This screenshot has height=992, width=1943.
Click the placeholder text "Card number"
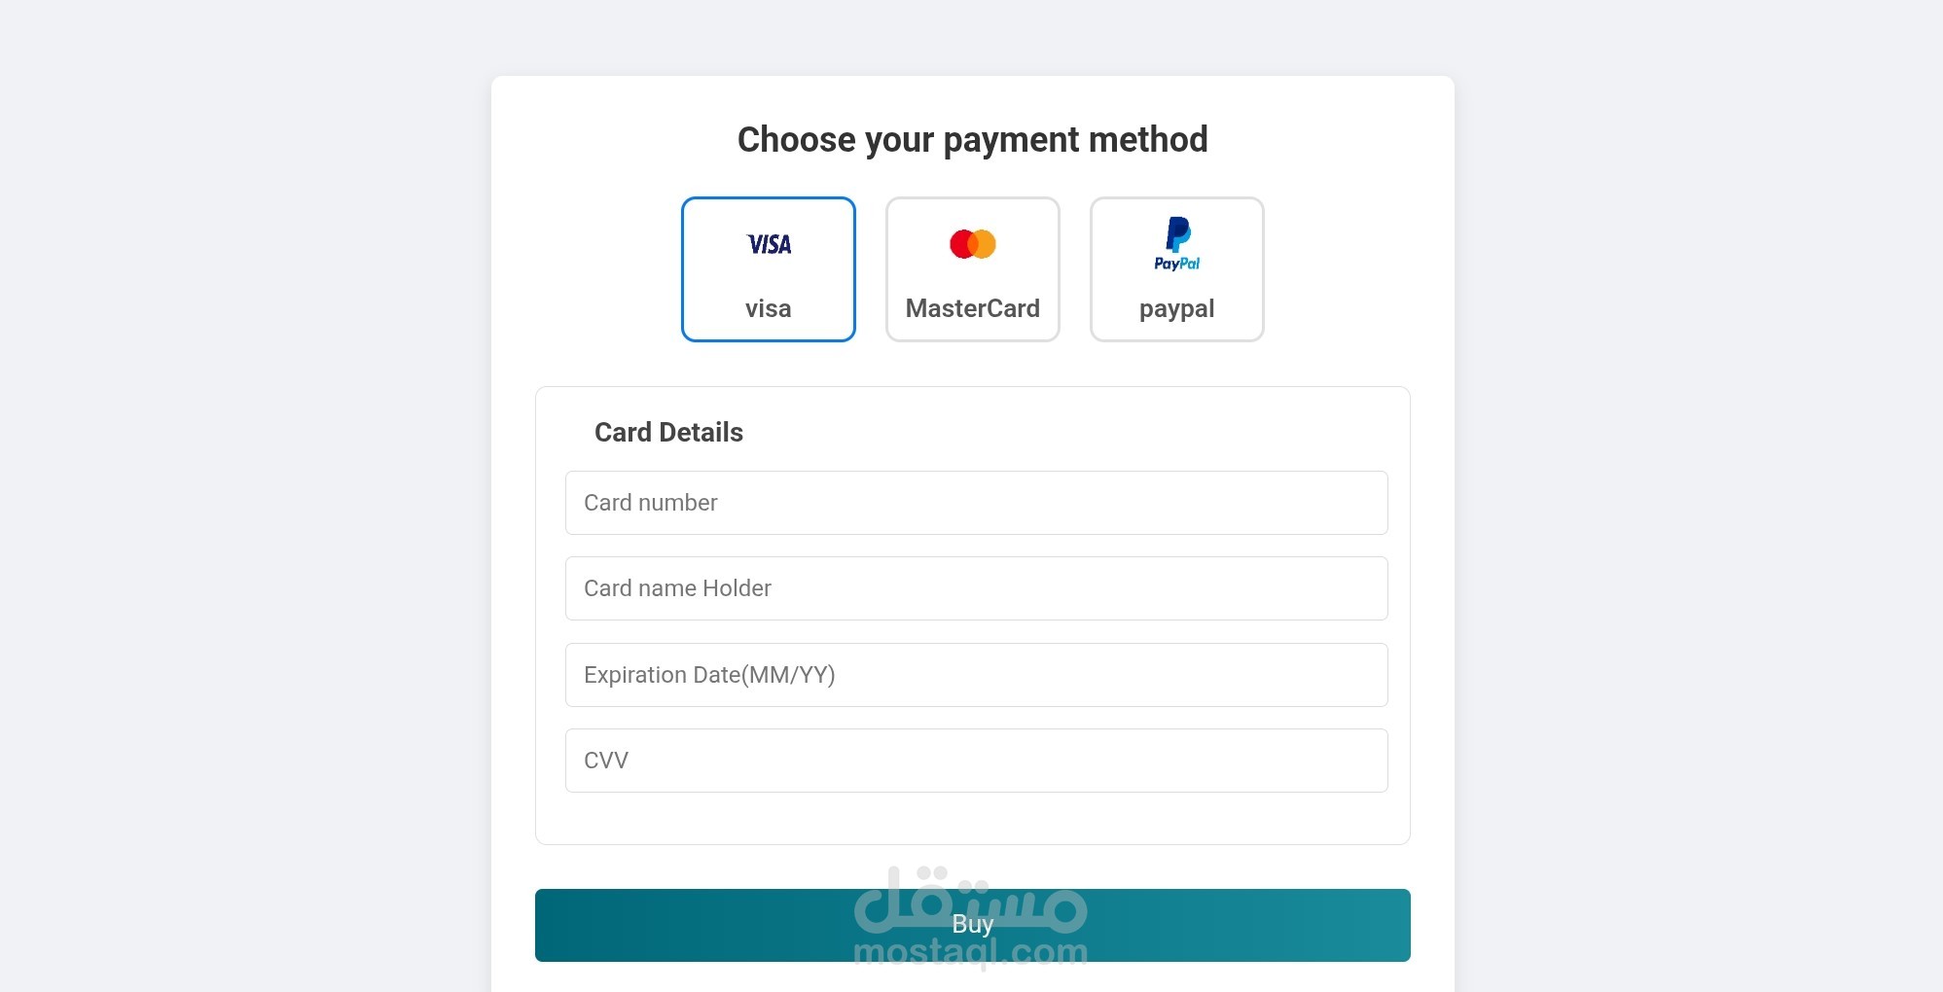651,503
